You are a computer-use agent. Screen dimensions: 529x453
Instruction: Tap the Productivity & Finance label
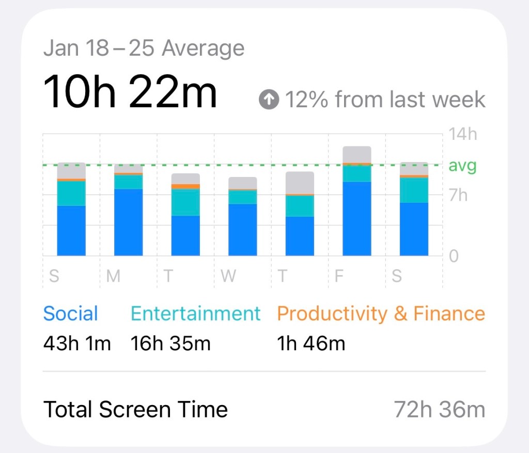coord(381,314)
